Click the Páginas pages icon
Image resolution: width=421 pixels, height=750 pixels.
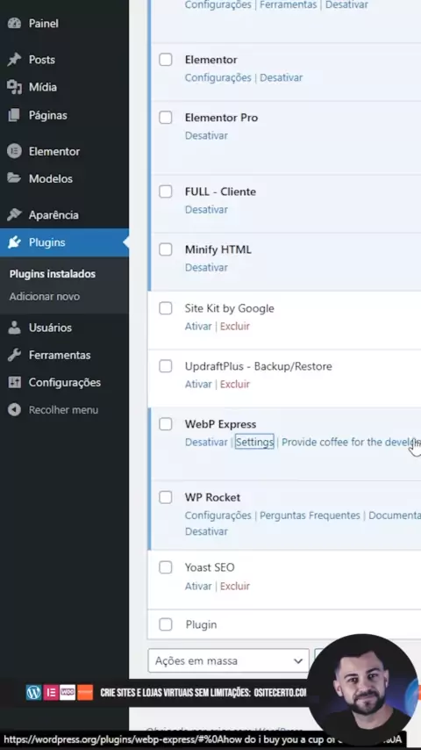coord(14,115)
